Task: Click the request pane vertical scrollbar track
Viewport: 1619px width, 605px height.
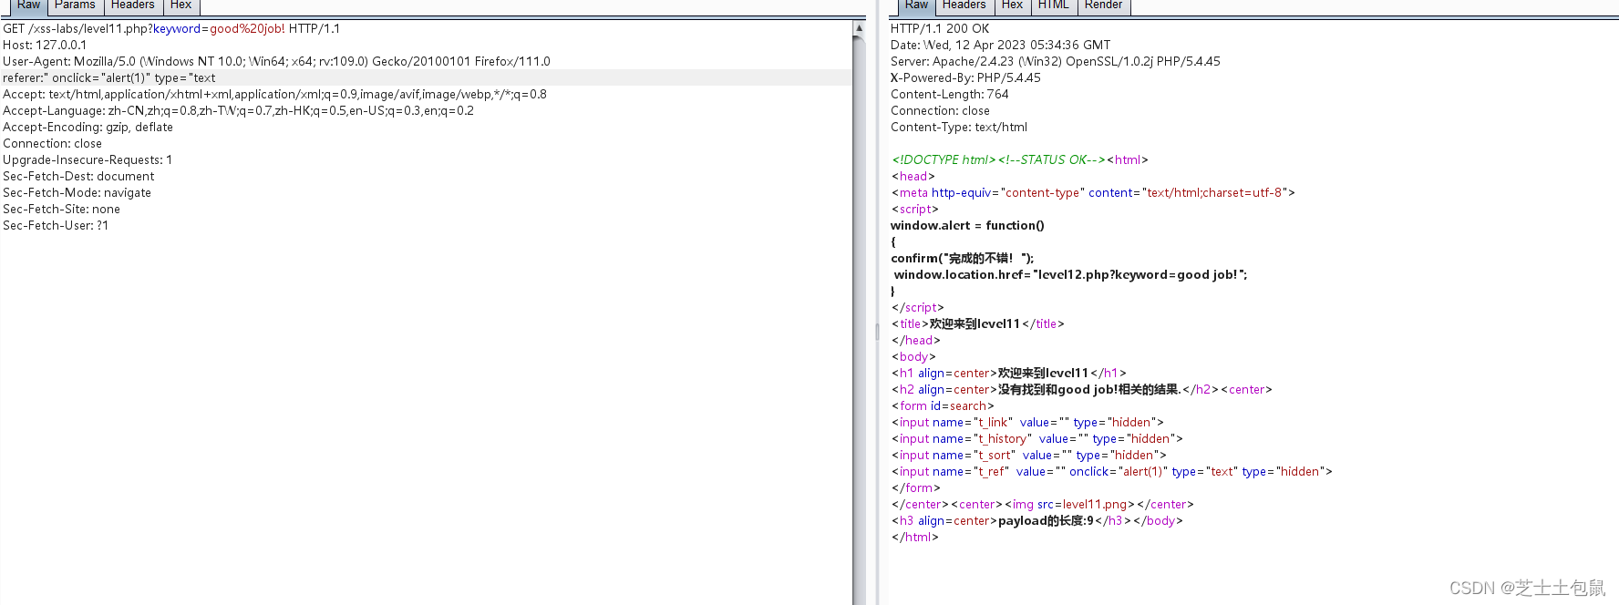Action: tap(859, 319)
